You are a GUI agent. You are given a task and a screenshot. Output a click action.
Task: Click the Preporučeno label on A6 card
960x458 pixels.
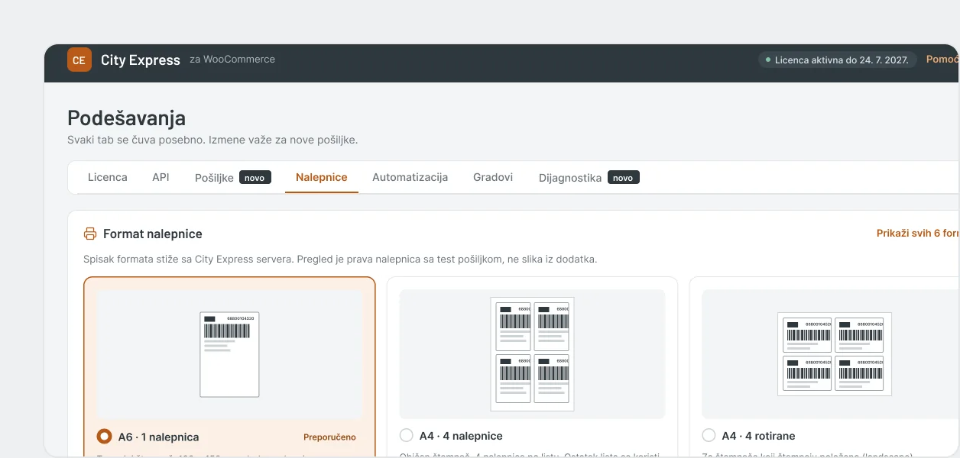[329, 437]
